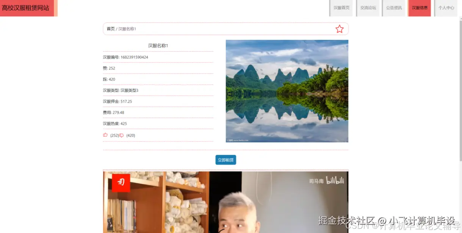This screenshot has width=462, height=233.
Task: Click 汉服类型: 汉服类型3 row
Action: [158, 90]
